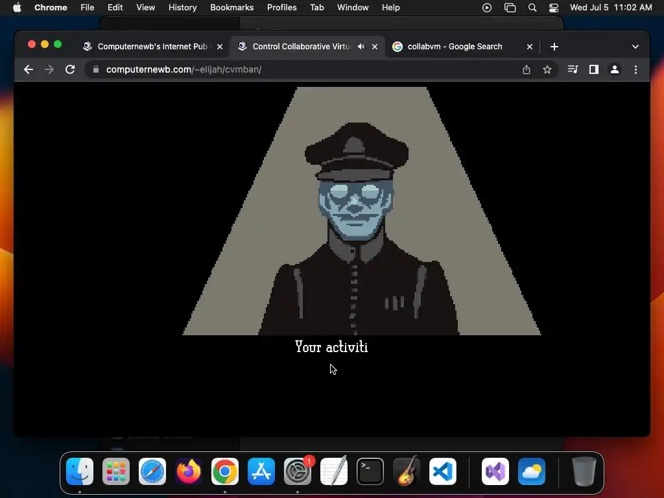Close the collabvm Google Search tab
Viewport: 664px width, 498px height.
[530, 47]
